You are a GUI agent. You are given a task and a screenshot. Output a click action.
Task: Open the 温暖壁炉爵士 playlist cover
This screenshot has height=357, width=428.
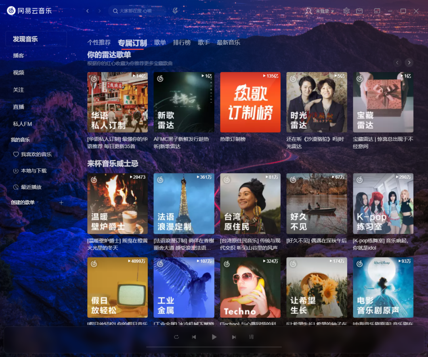[117, 204]
